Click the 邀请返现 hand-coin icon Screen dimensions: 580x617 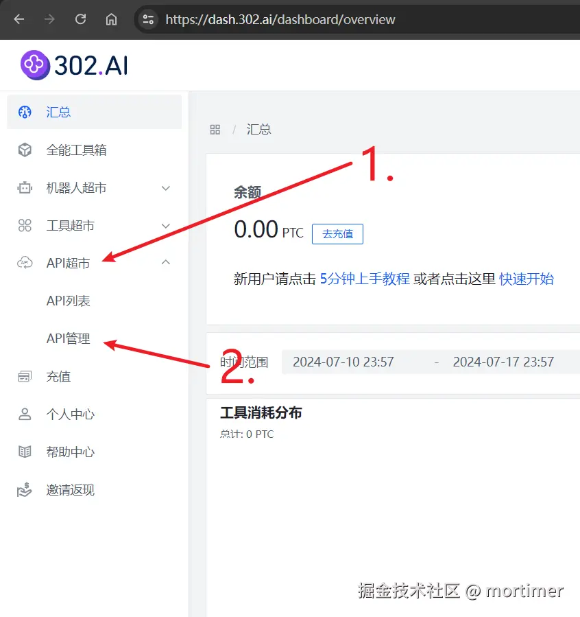(x=25, y=489)
